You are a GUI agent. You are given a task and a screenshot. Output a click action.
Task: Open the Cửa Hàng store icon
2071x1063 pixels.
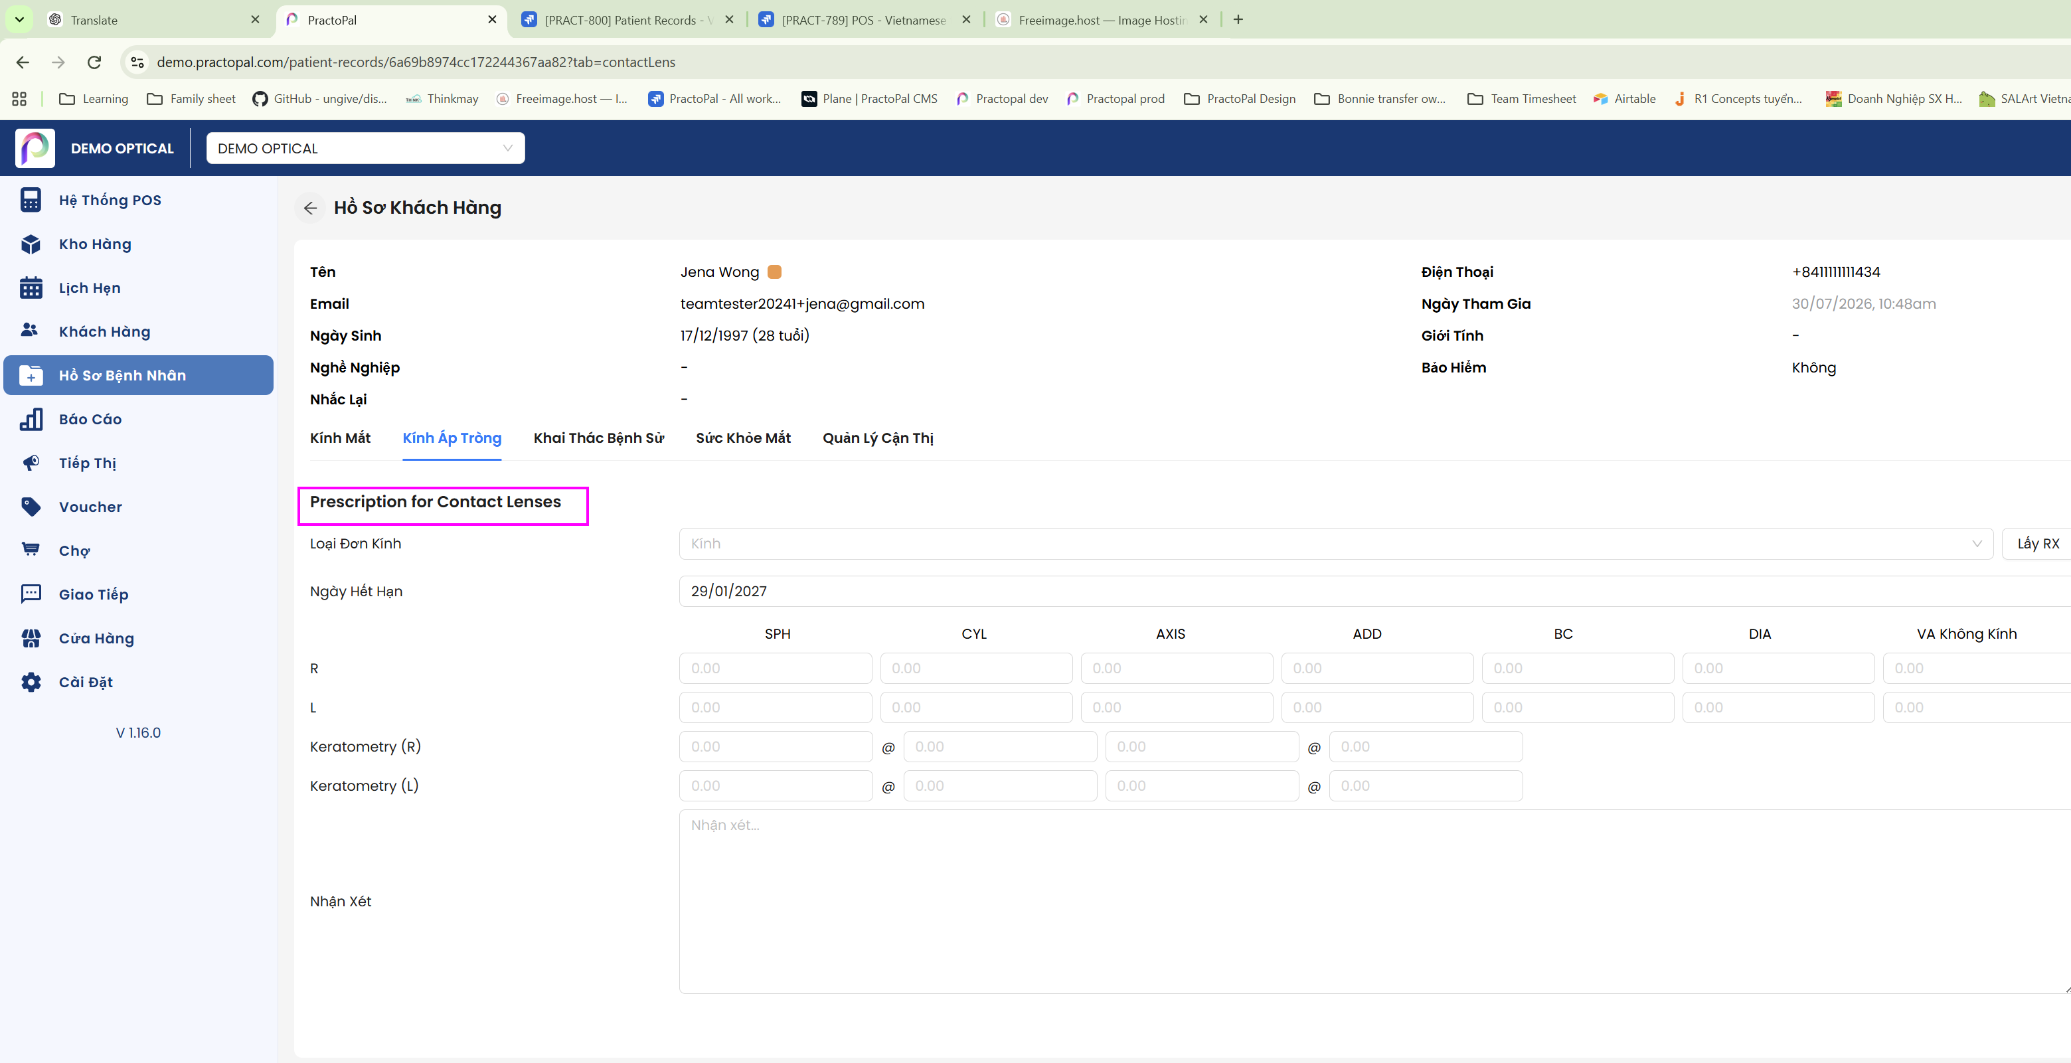click(31, 639)
